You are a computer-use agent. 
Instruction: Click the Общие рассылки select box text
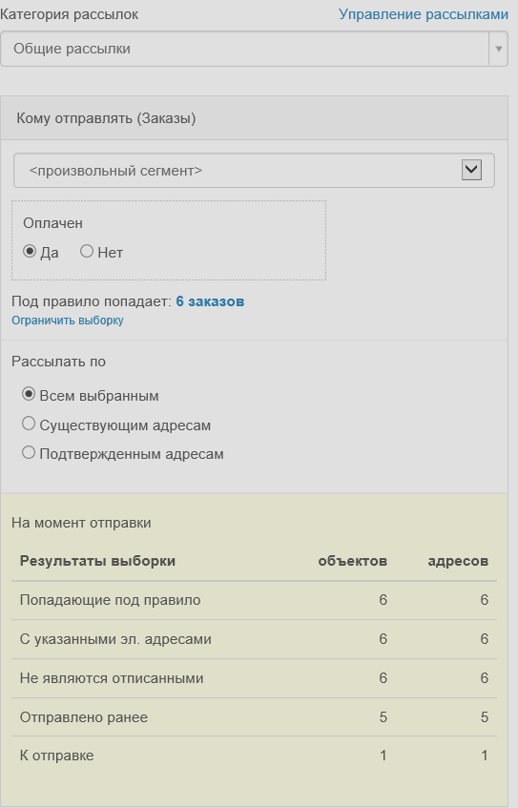pos(72,49)
